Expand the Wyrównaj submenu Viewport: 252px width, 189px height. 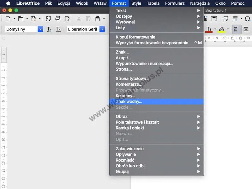(157, 22)
